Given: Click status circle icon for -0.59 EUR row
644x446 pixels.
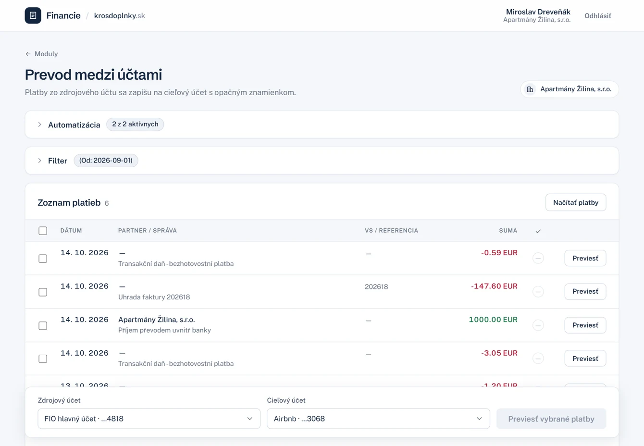Looking at the screenshot, I should tap(538, 258).
